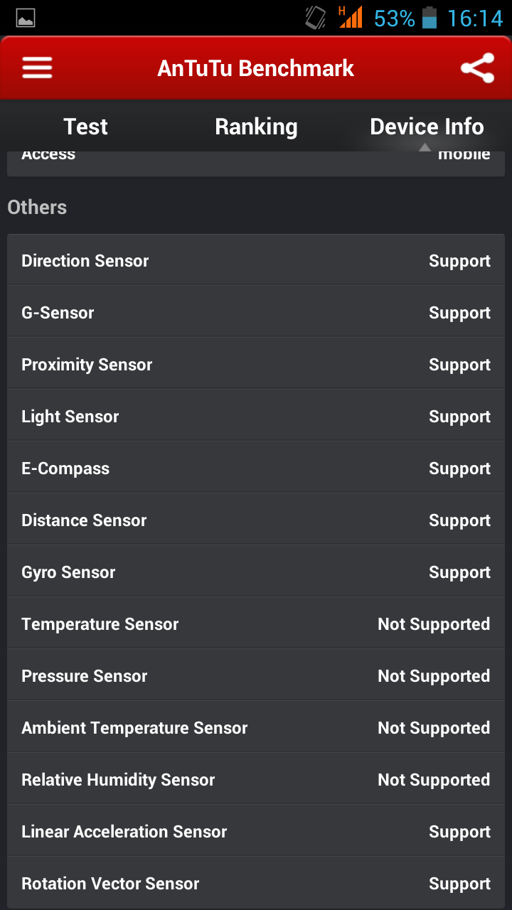512x910 pixels.
Task: Select the Device Info tab
Action: pos(427,127)
